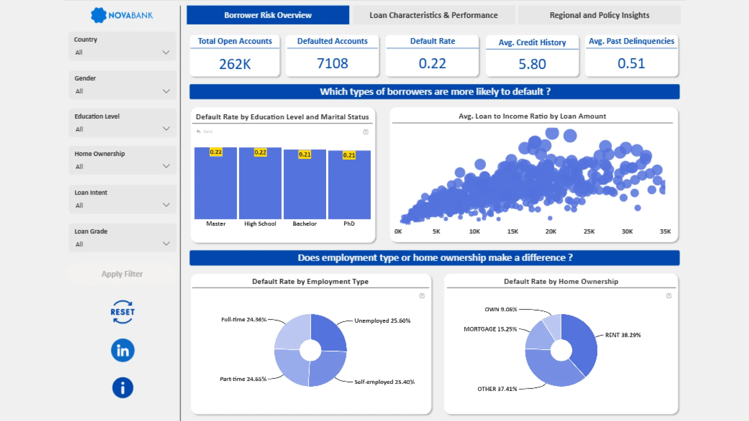Expand the Gender filter dropdown
This screenshot has width=749, height=421.
pyautogui.click(x=166, y=91)
